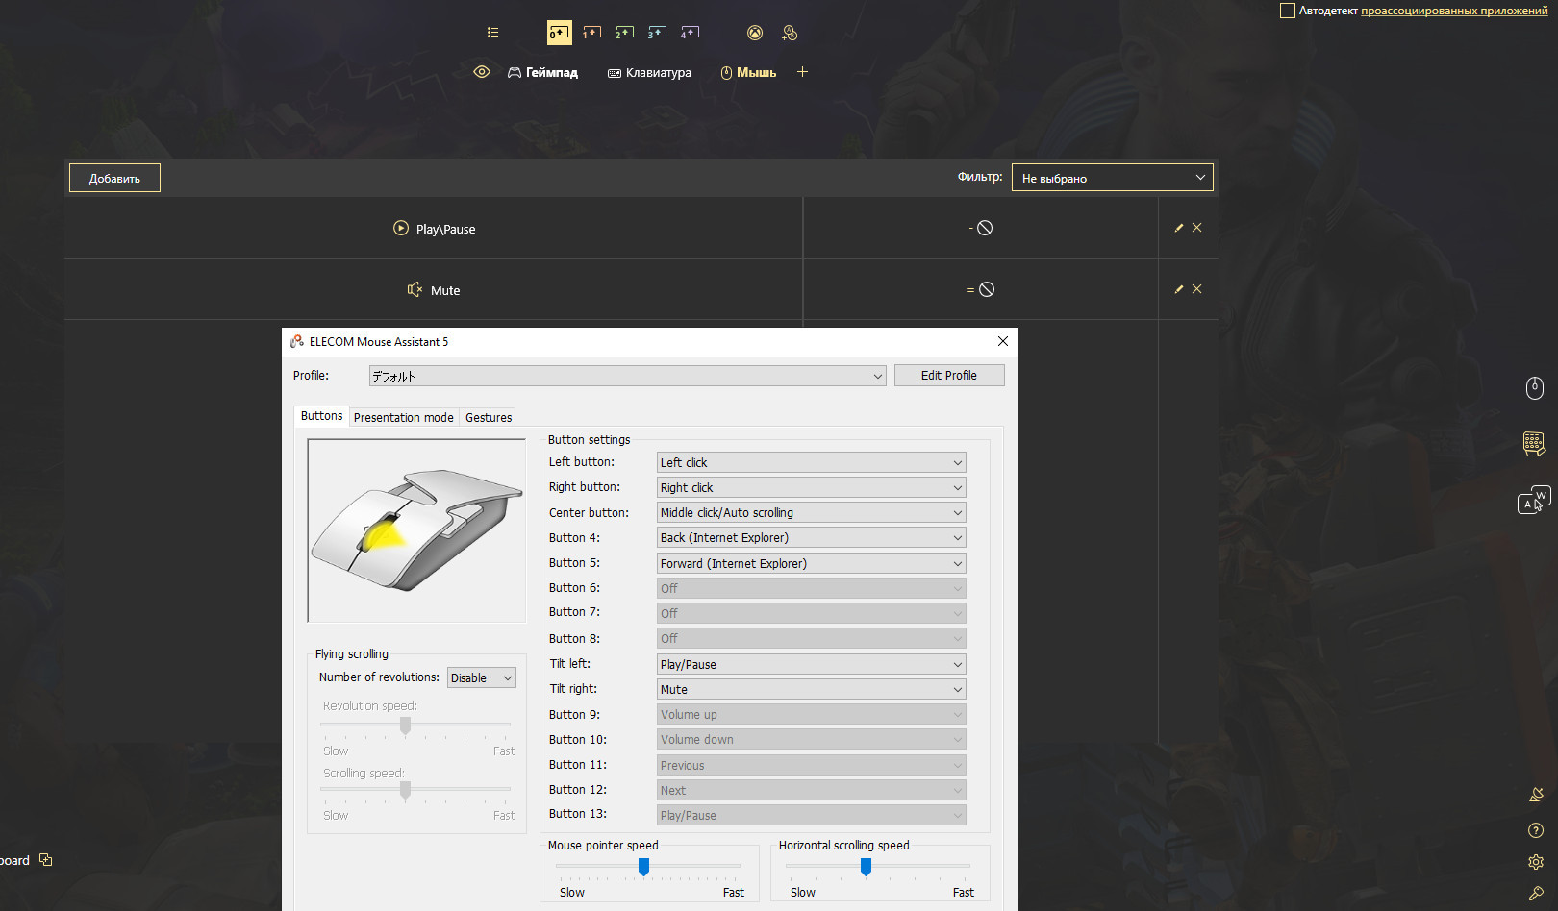Viewport: 1558px width, 911px height.
Task: Open Button 4 dropdown
Action: coord(811,537)
